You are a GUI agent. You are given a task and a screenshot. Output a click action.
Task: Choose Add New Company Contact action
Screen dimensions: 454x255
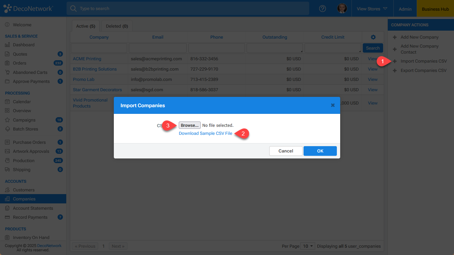[x=420, y=49]
